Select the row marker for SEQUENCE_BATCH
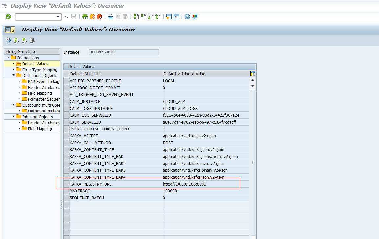This screenshot has height=239, width=379. pos(66,198)
